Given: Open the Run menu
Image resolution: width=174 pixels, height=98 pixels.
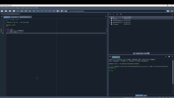Looking at the screenshot, I should coord(14,8).
